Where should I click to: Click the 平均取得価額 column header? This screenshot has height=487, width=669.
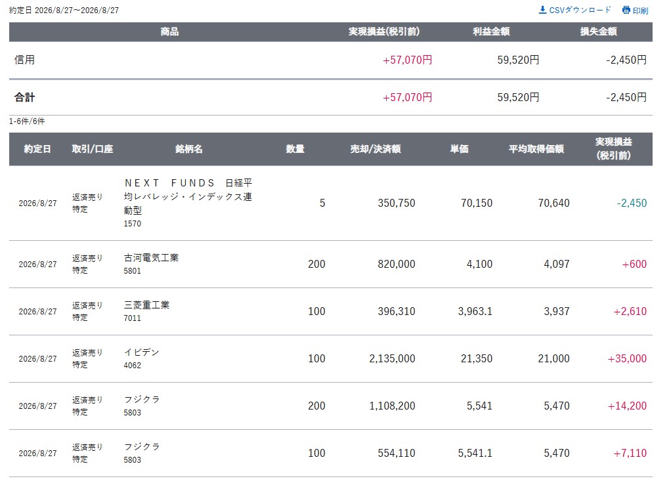pyautogui.click(x=536, y=149)
